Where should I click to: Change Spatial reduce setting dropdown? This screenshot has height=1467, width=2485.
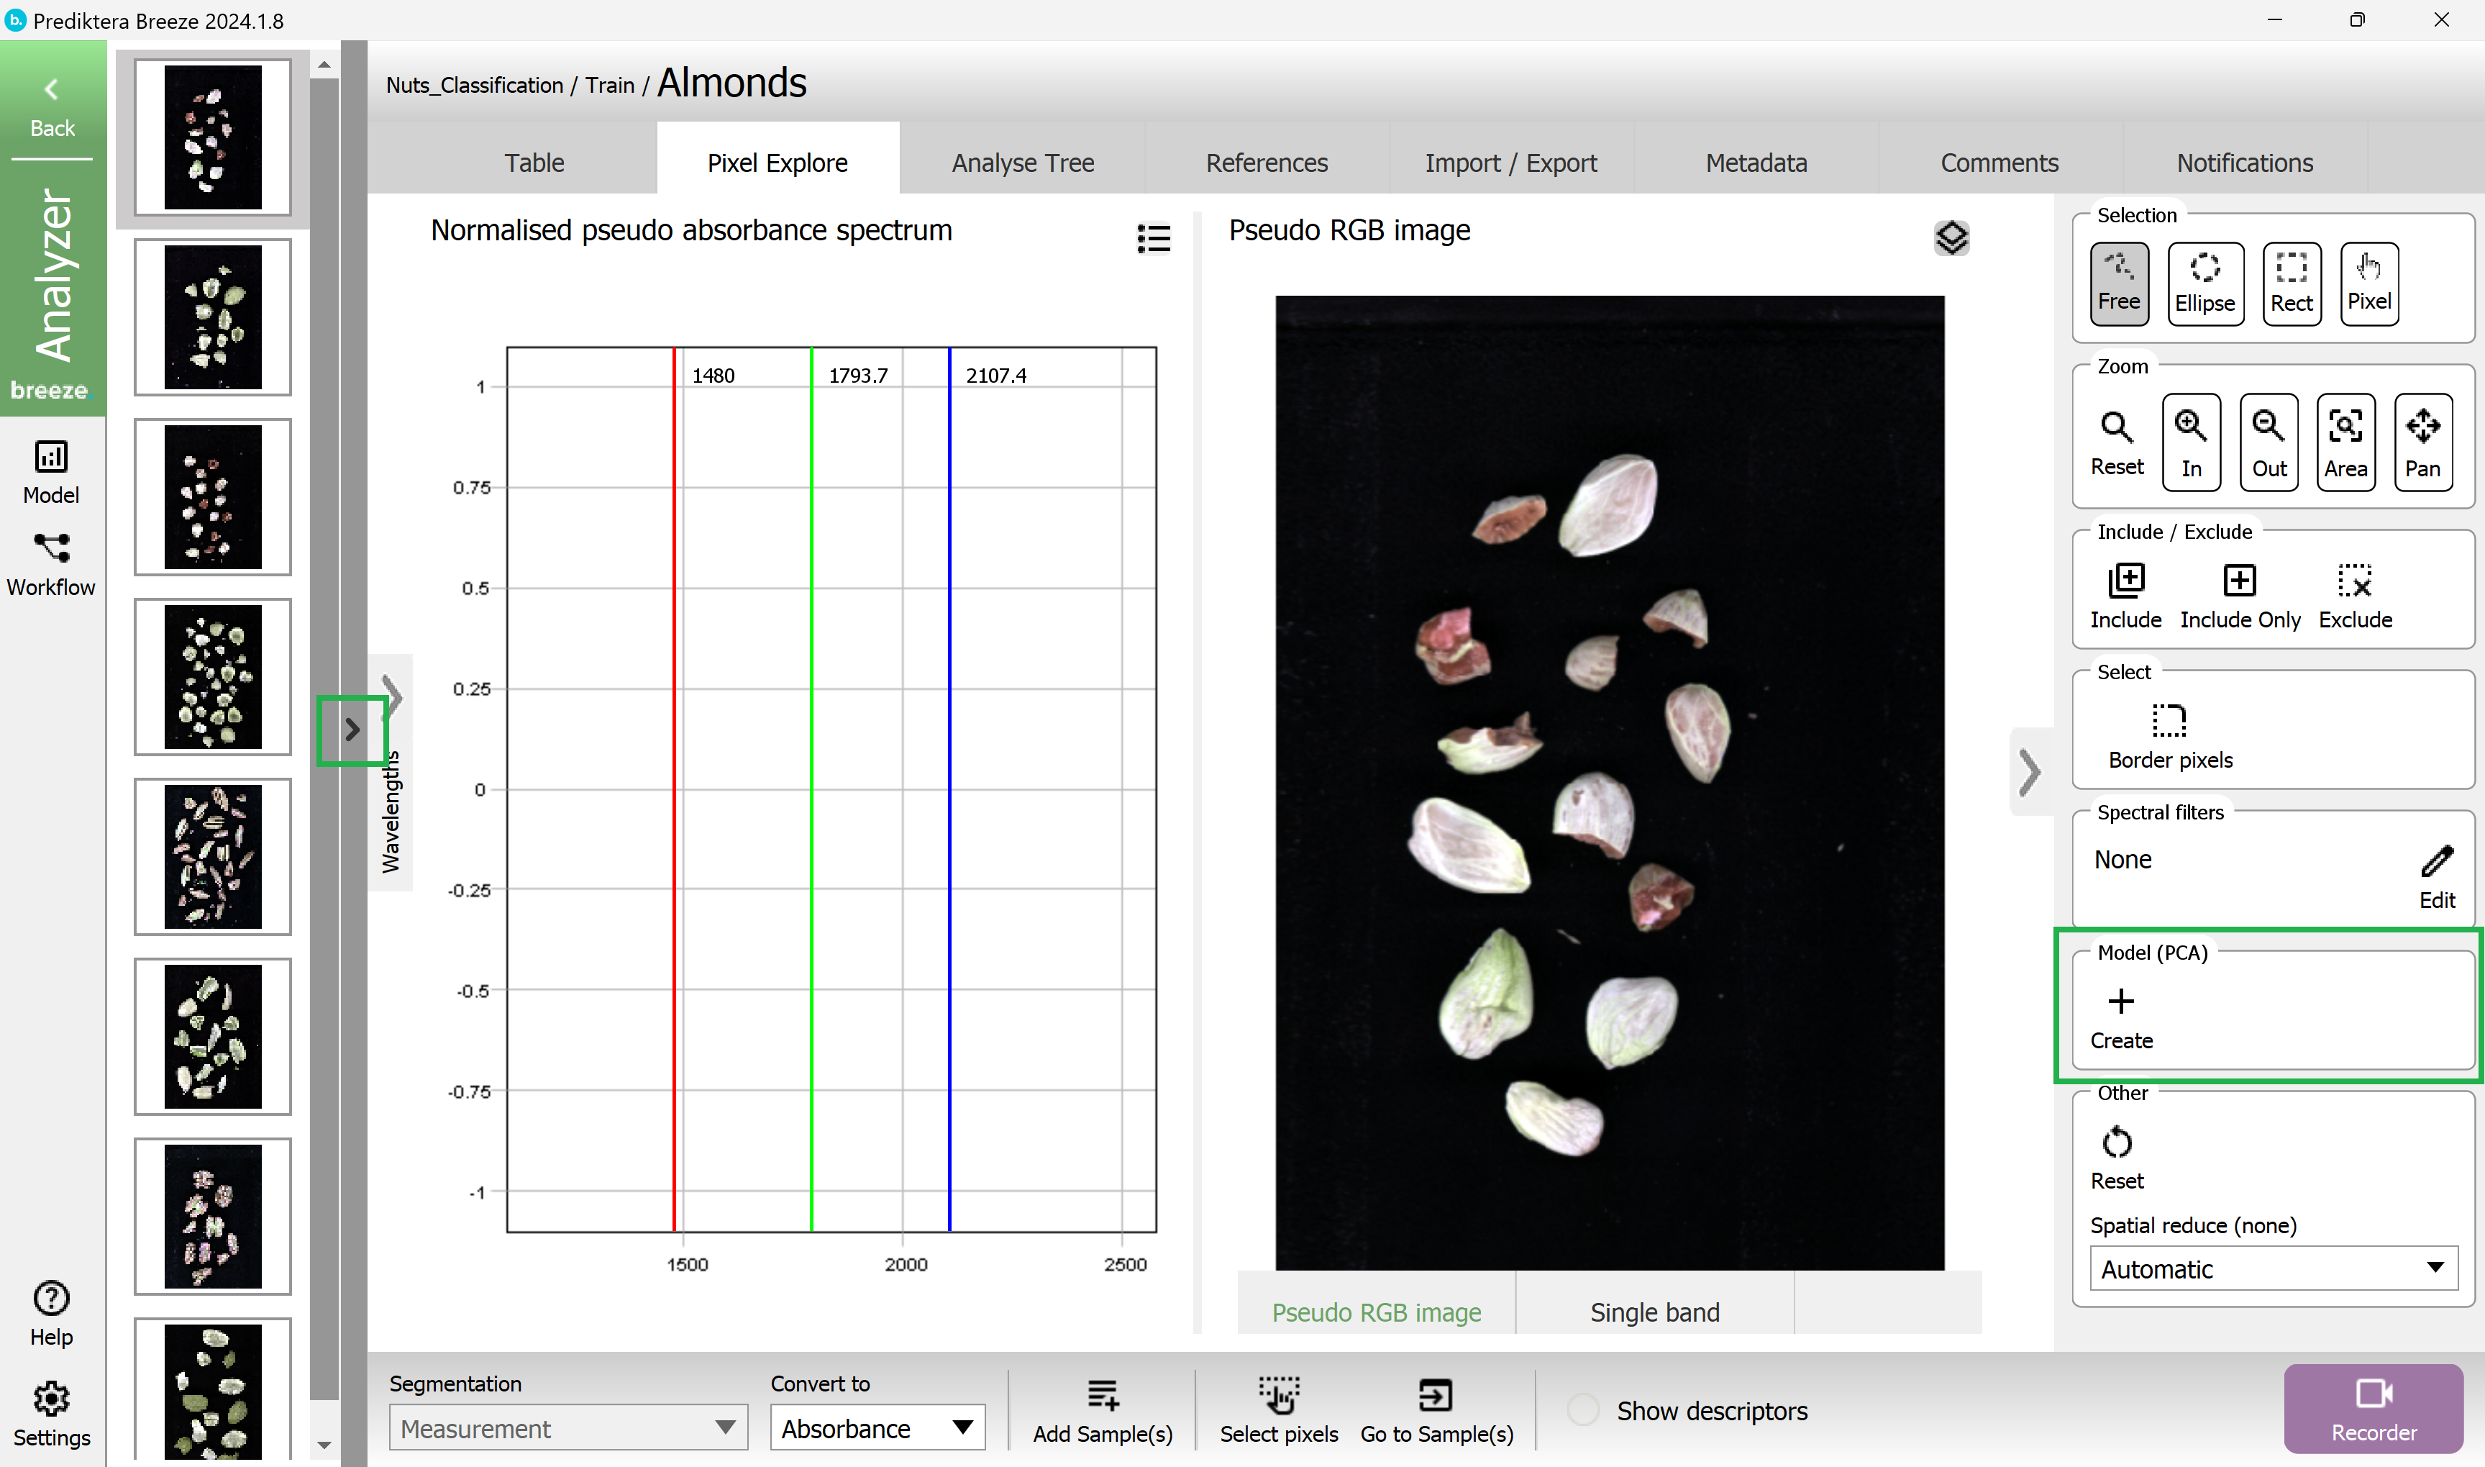(2267, 1268)
